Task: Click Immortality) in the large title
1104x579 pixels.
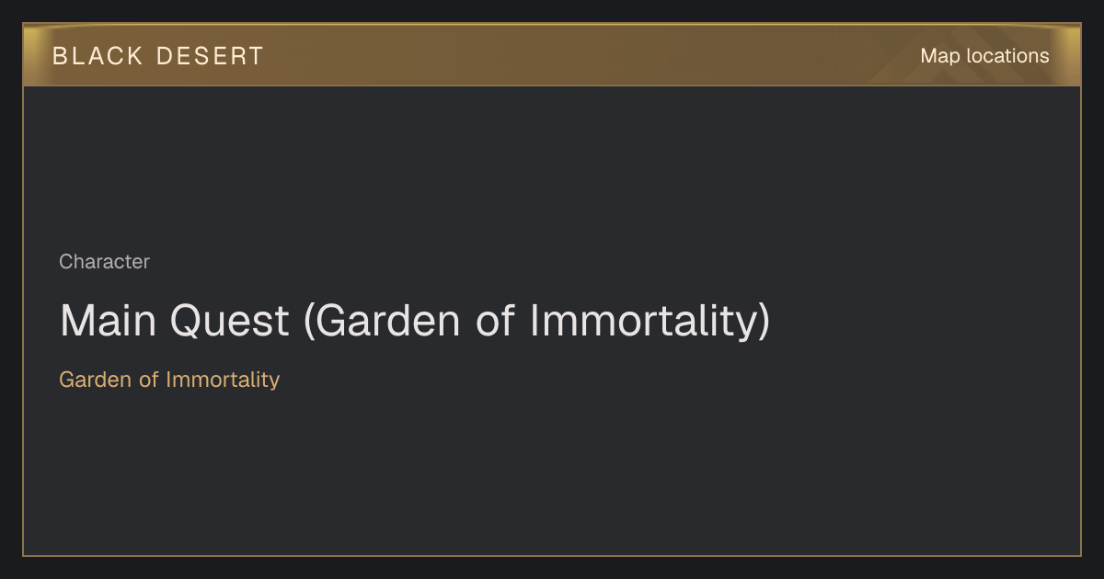Action: pyautogui.click(x=649, y=322)
